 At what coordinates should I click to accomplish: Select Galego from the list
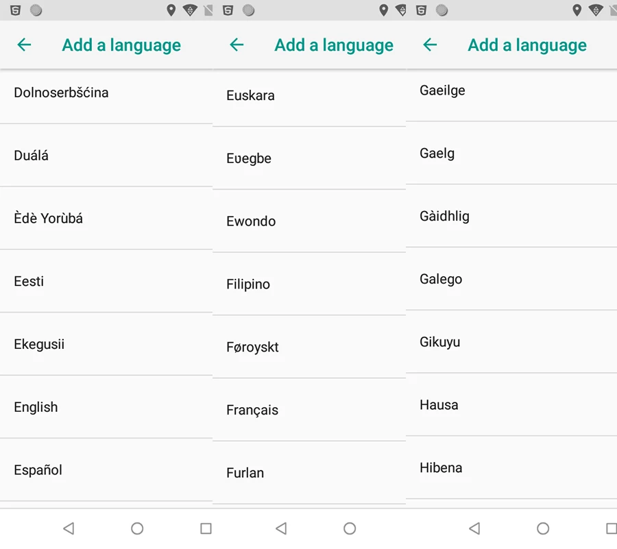pos(511,279)
